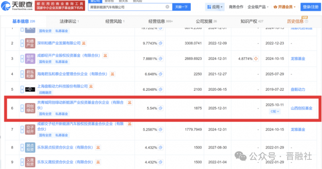Click the 君泓和泰 company logo thumbnail
Screen dimensions: 322x169
30,74
